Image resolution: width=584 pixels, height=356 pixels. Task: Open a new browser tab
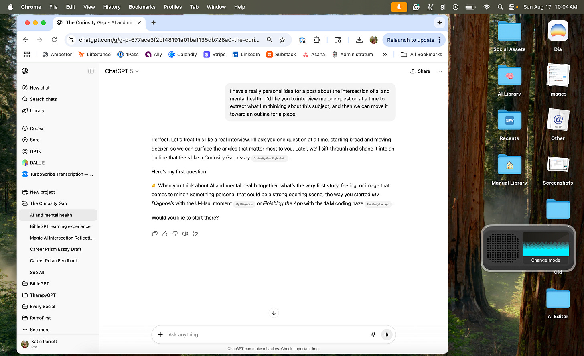[153, 23]
